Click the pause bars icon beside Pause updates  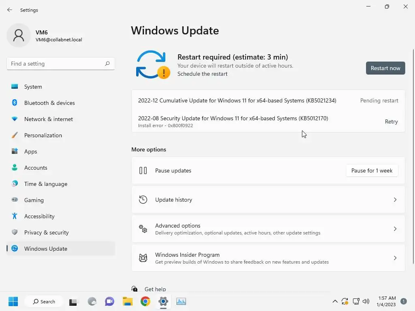[x=143, y=170]
